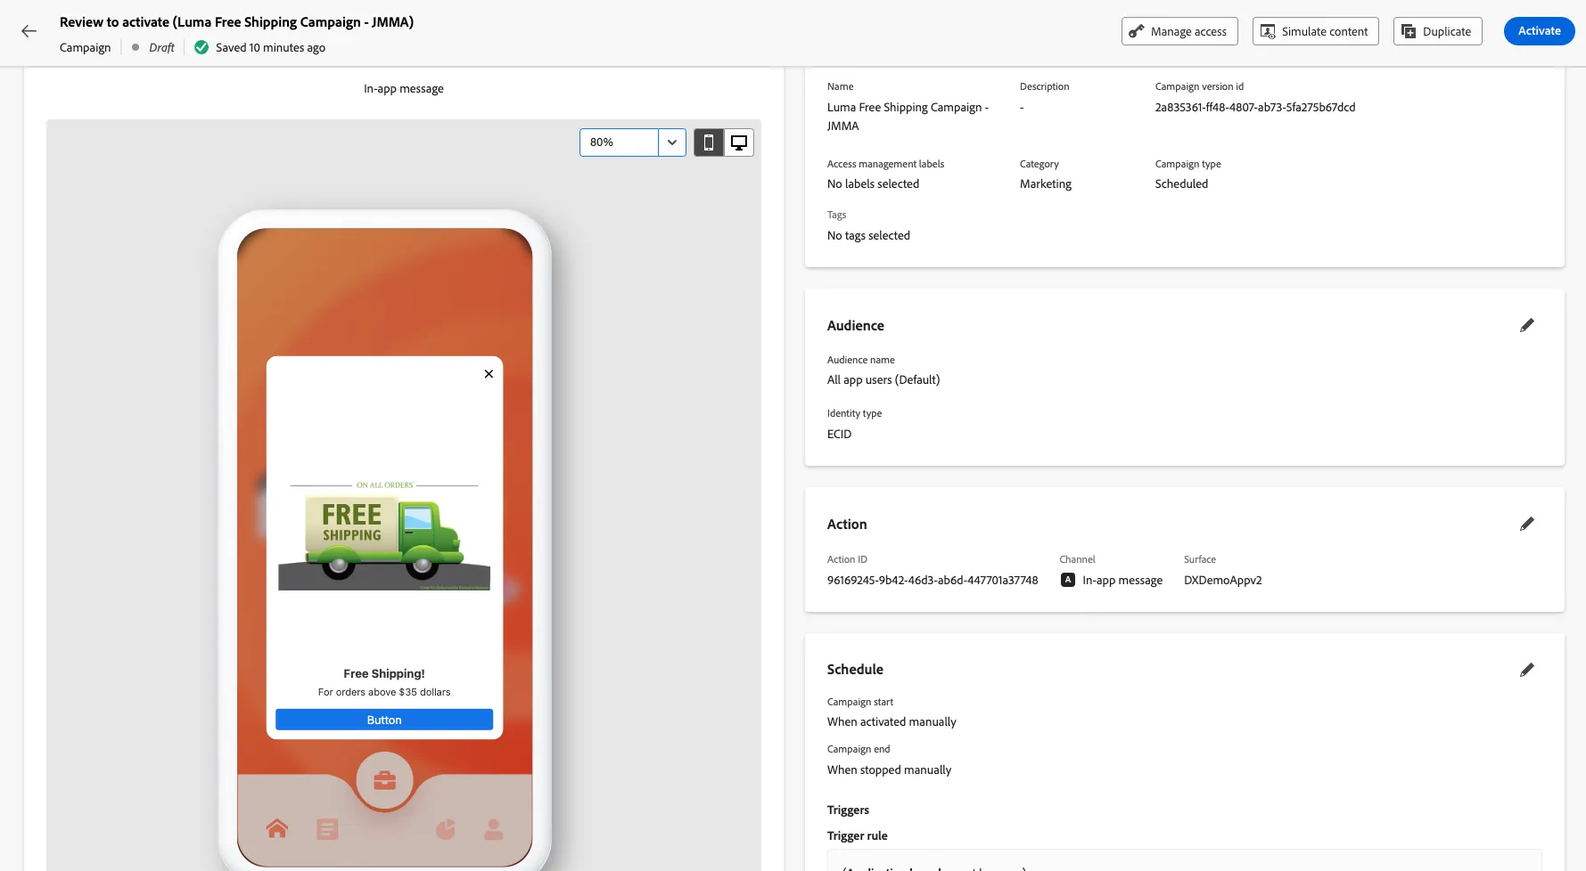Click the Action section heading
Screen dimensions: 1586x871
click(x=847, y=524)
